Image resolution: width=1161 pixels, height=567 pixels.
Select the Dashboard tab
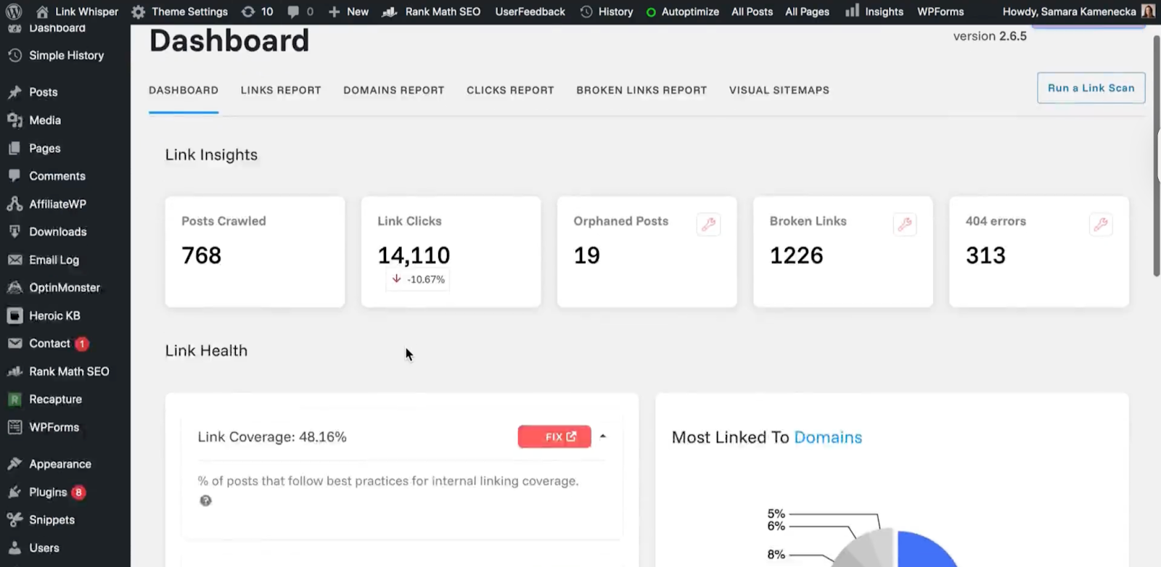184,90
